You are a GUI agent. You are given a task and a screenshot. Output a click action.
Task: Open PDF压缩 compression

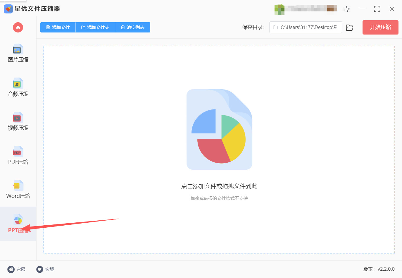pyautogui.click(x=18, y=156)
